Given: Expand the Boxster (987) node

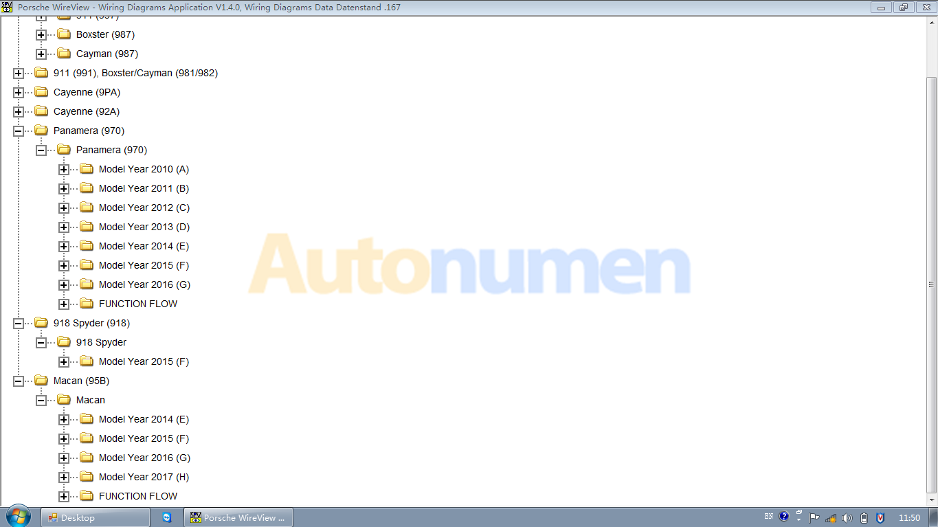Looking at the screenshot, I should pyautogui.click(x=41, y=34).
